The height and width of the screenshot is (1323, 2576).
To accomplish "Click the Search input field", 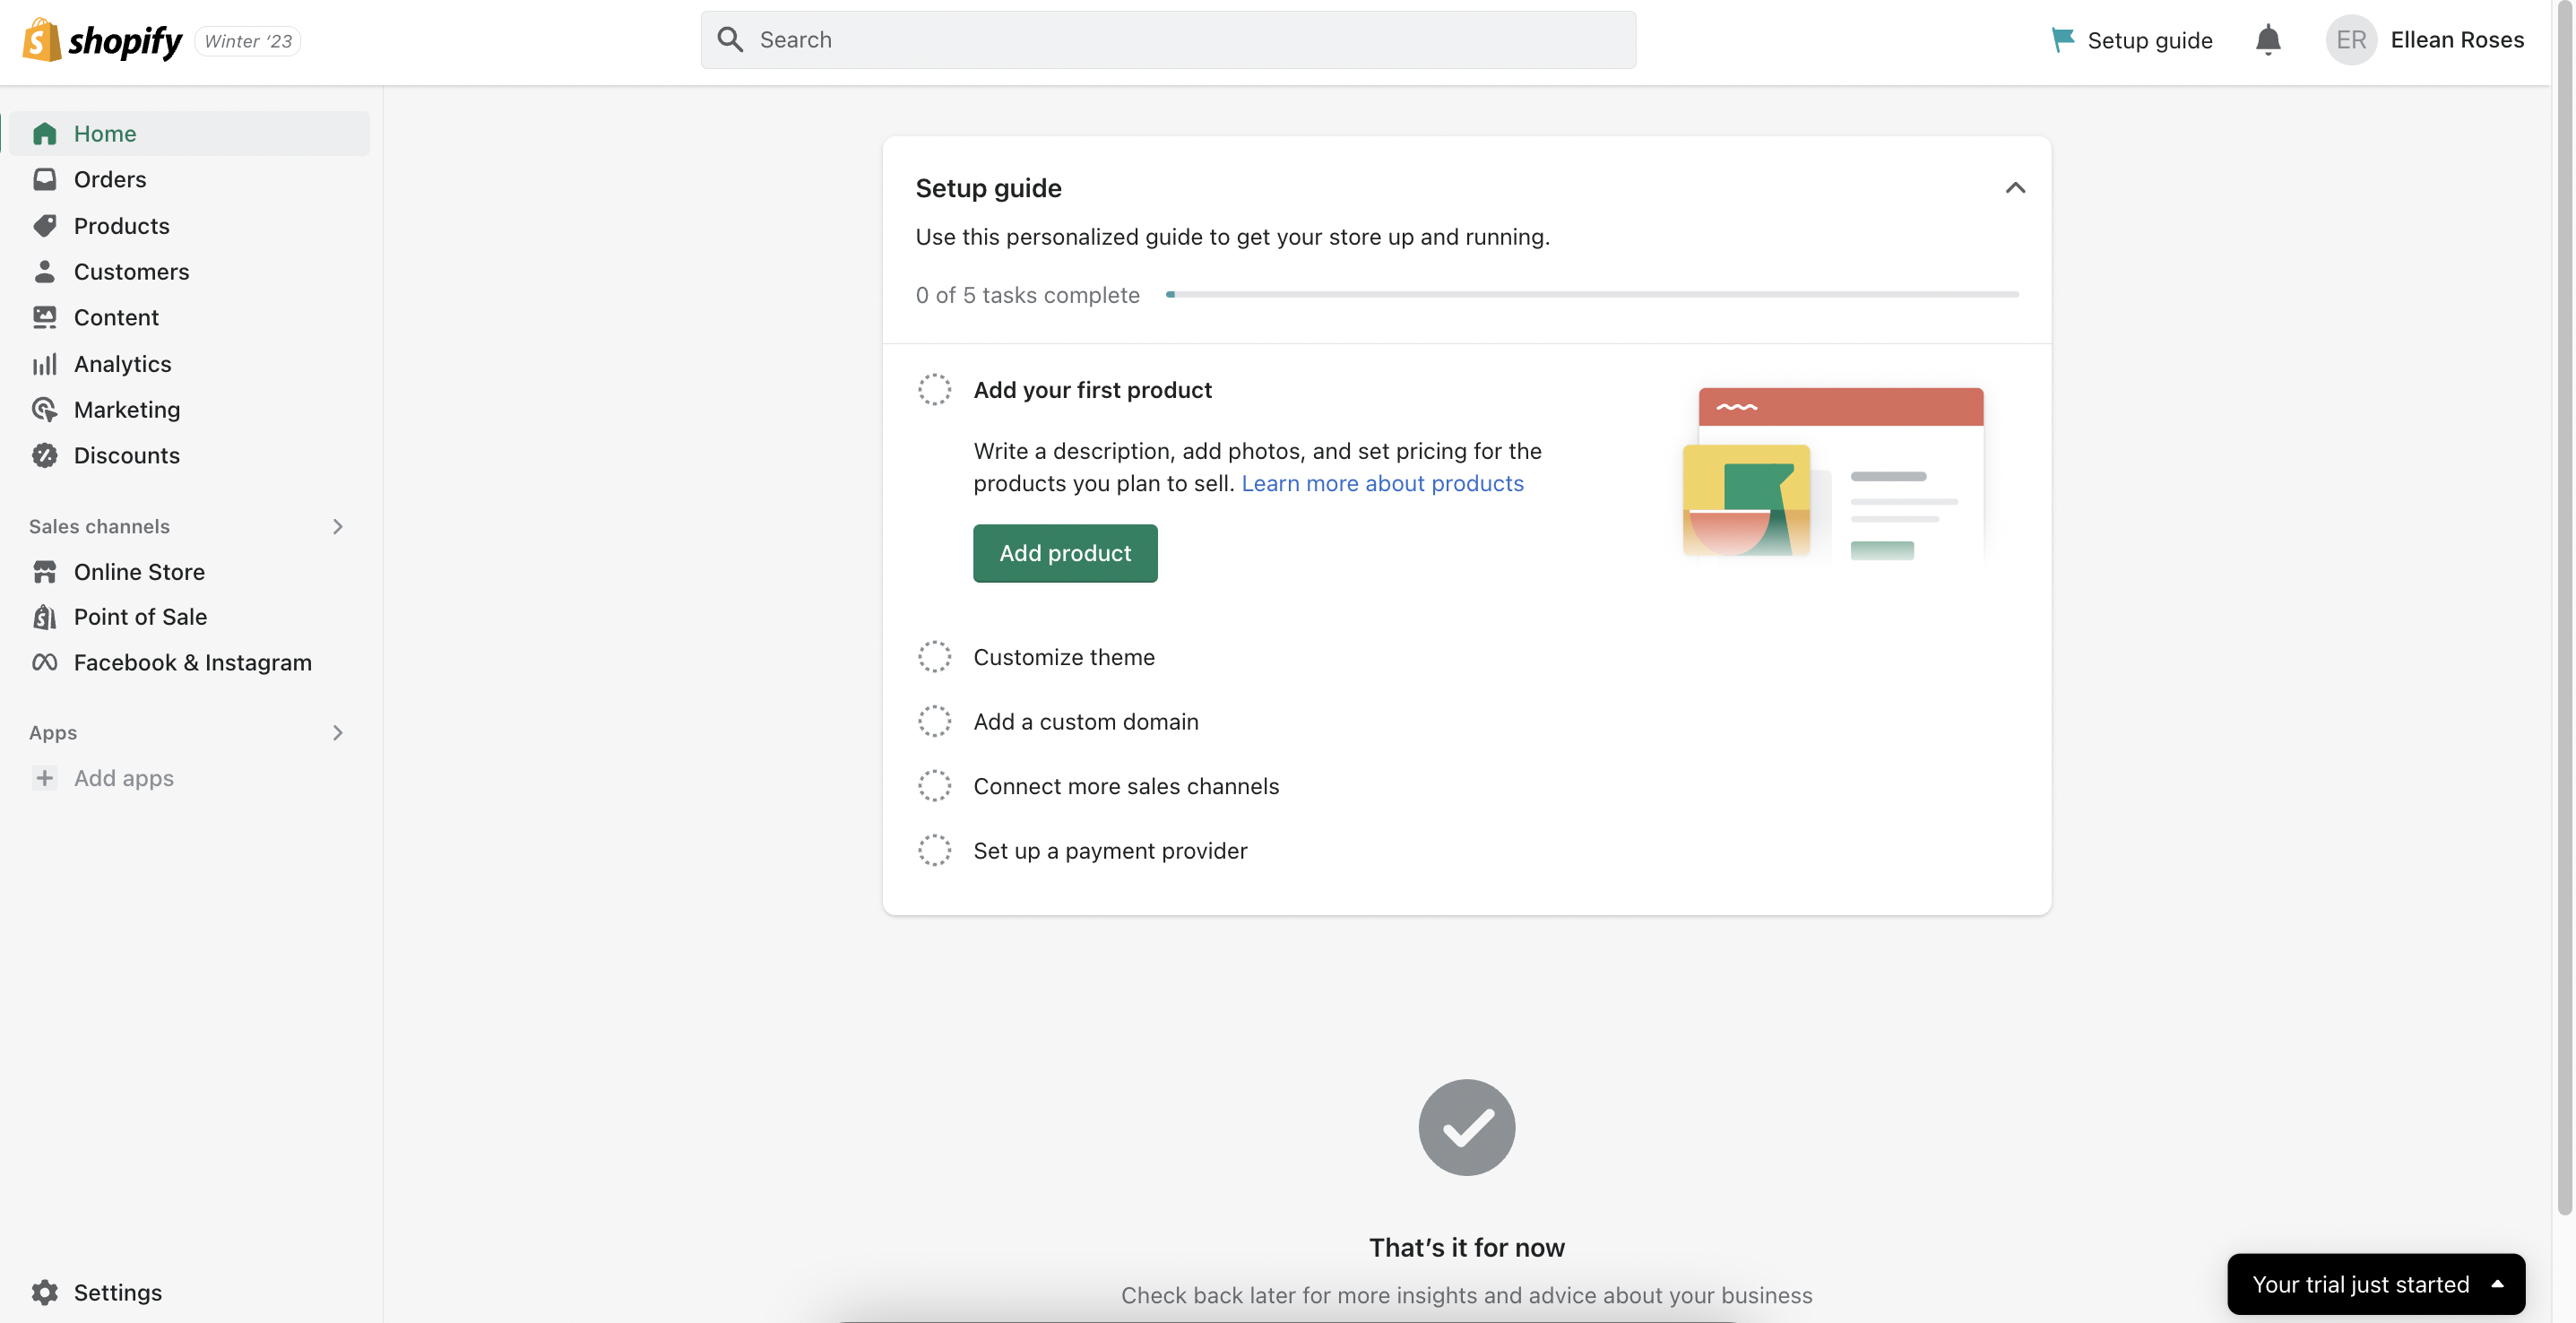I will click(x=1168, y=40).
